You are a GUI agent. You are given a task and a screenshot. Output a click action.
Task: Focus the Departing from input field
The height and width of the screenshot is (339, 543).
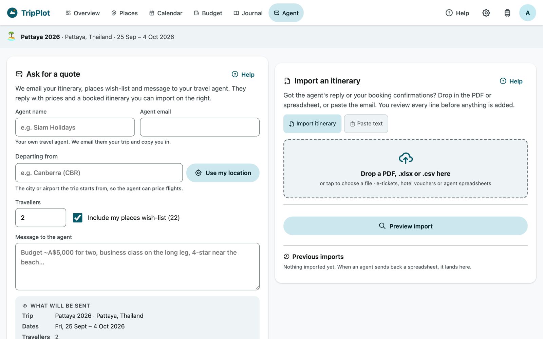99,173
